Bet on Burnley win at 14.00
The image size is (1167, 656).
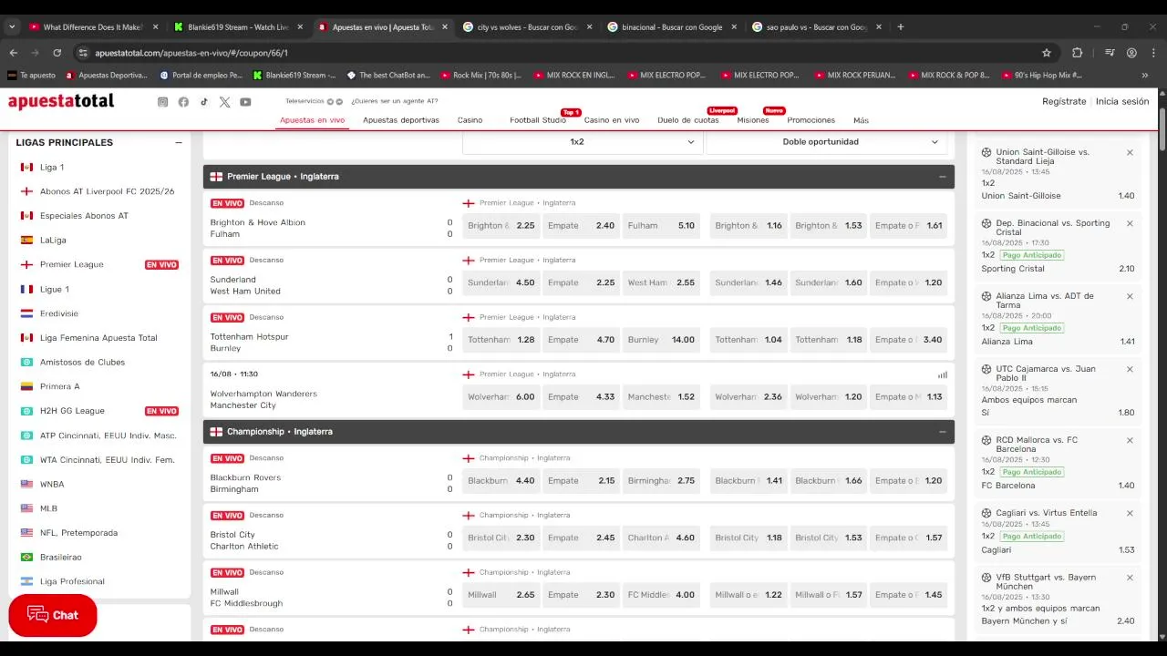click(x=661, y=340)
